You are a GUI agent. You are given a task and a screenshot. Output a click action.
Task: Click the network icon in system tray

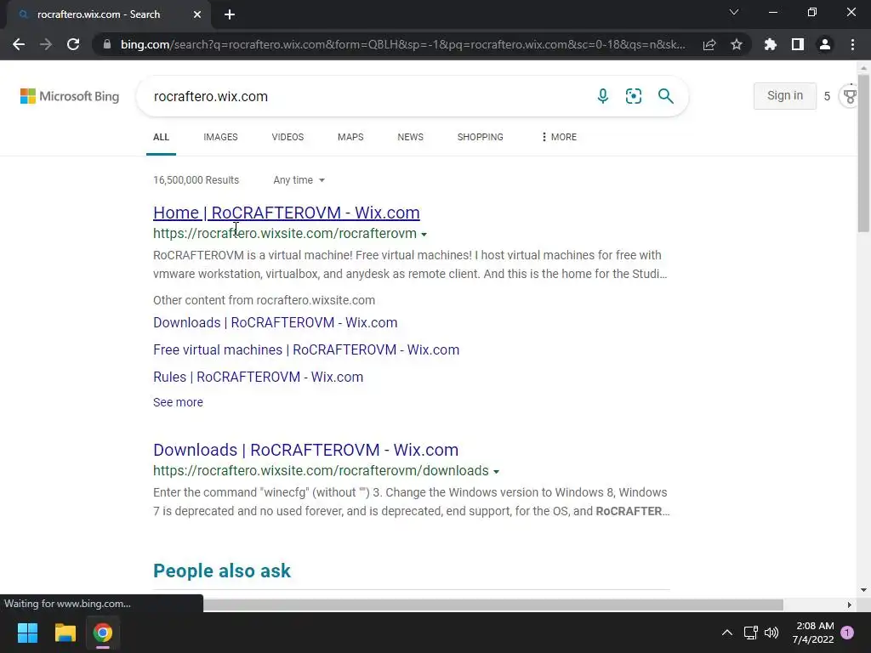click(750, 633)
